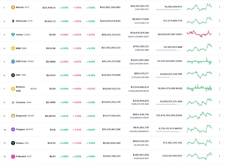226x164 pixels.
Task: Click the BNB coin logo
Action: tap(13, 48)
